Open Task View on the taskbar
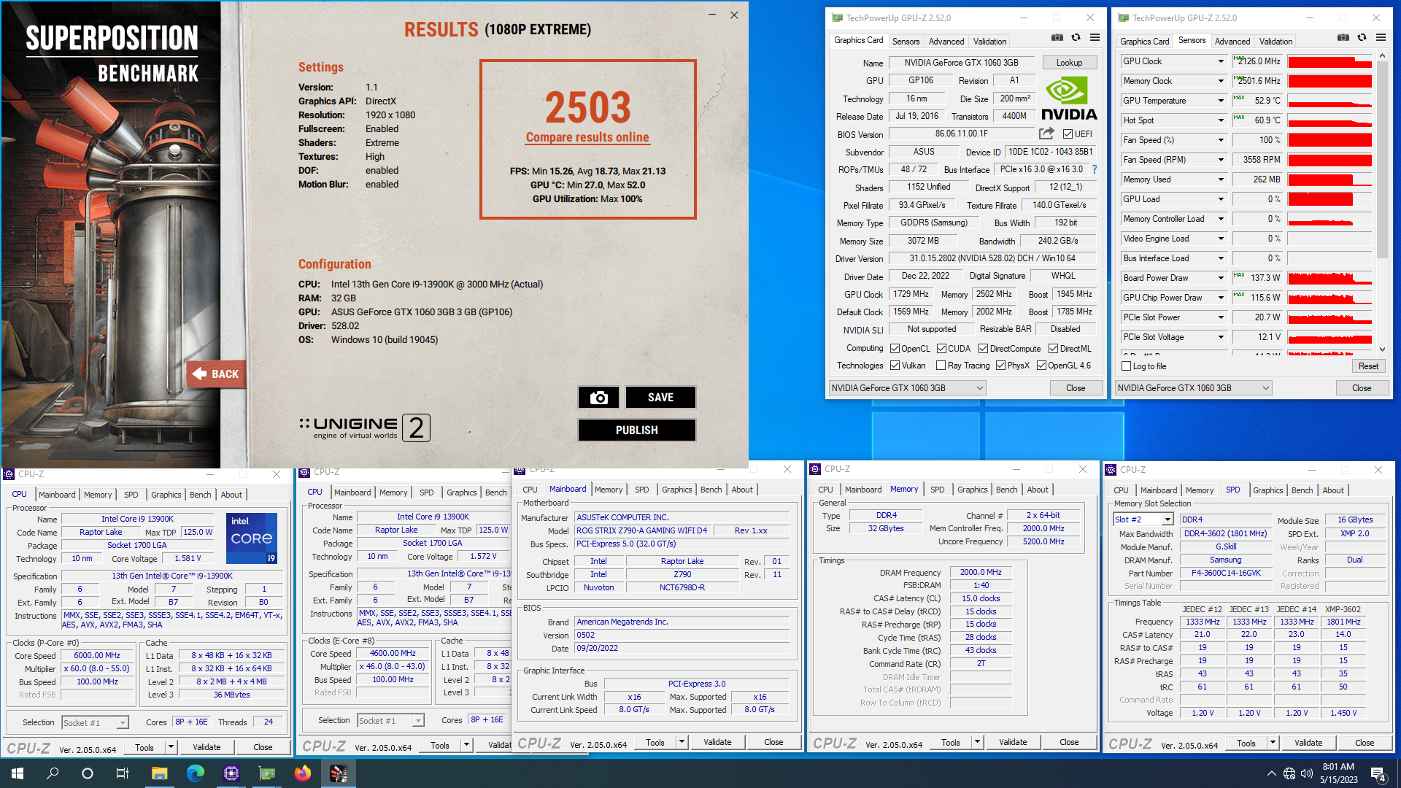 click(x=123, y=773)
